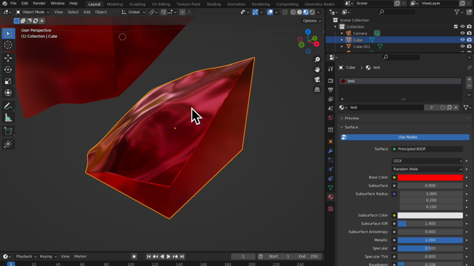Toggle camera view in viewport
The image size is (474, 266).
(x=318, y=79)
